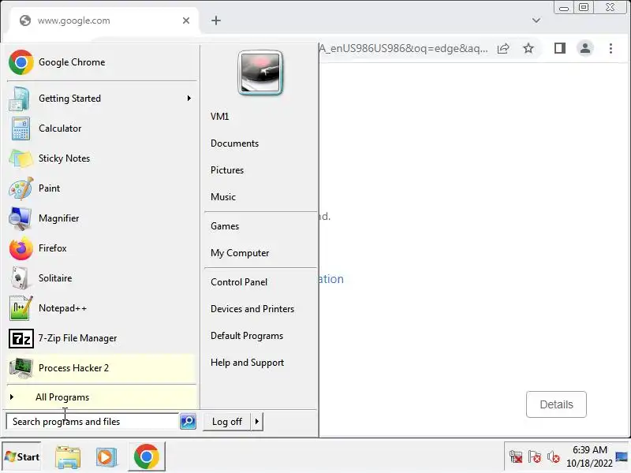The height and width of the screenshot is (473, 631).
Task: Open the Magnifier icon
Action: point(20,218)
